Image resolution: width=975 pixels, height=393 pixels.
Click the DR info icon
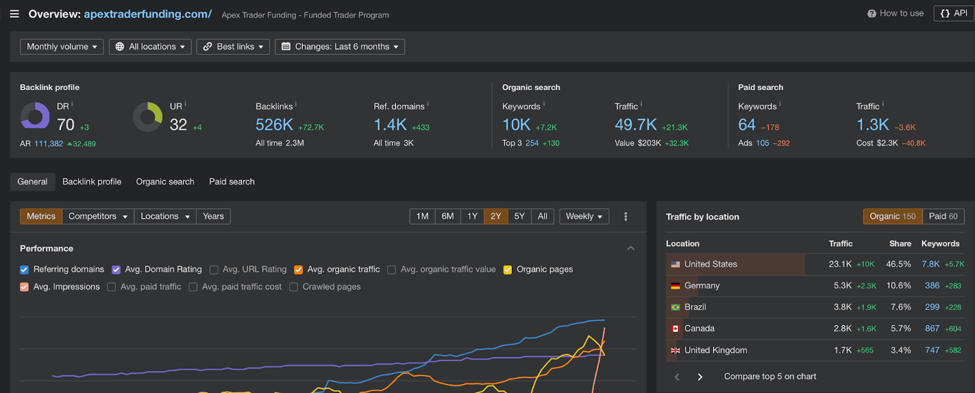pos(72,104)
